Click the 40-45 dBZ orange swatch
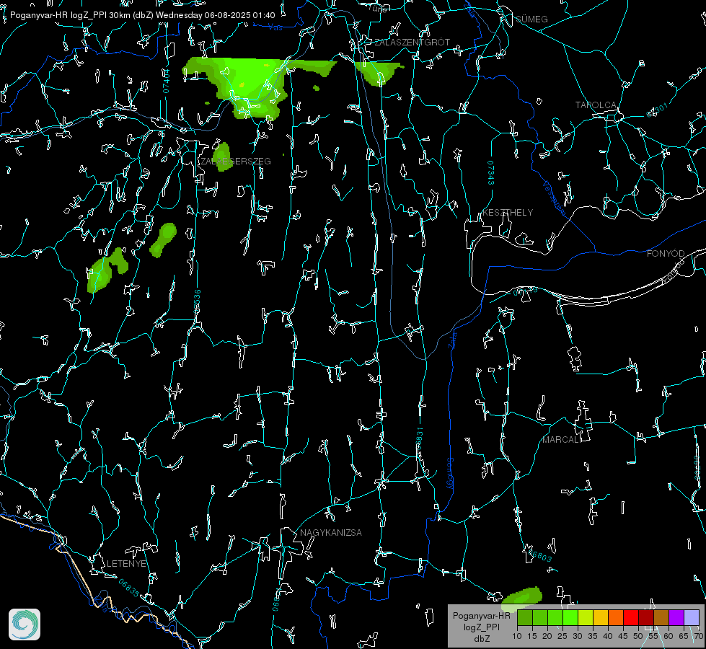 click(x=616, y=617)
